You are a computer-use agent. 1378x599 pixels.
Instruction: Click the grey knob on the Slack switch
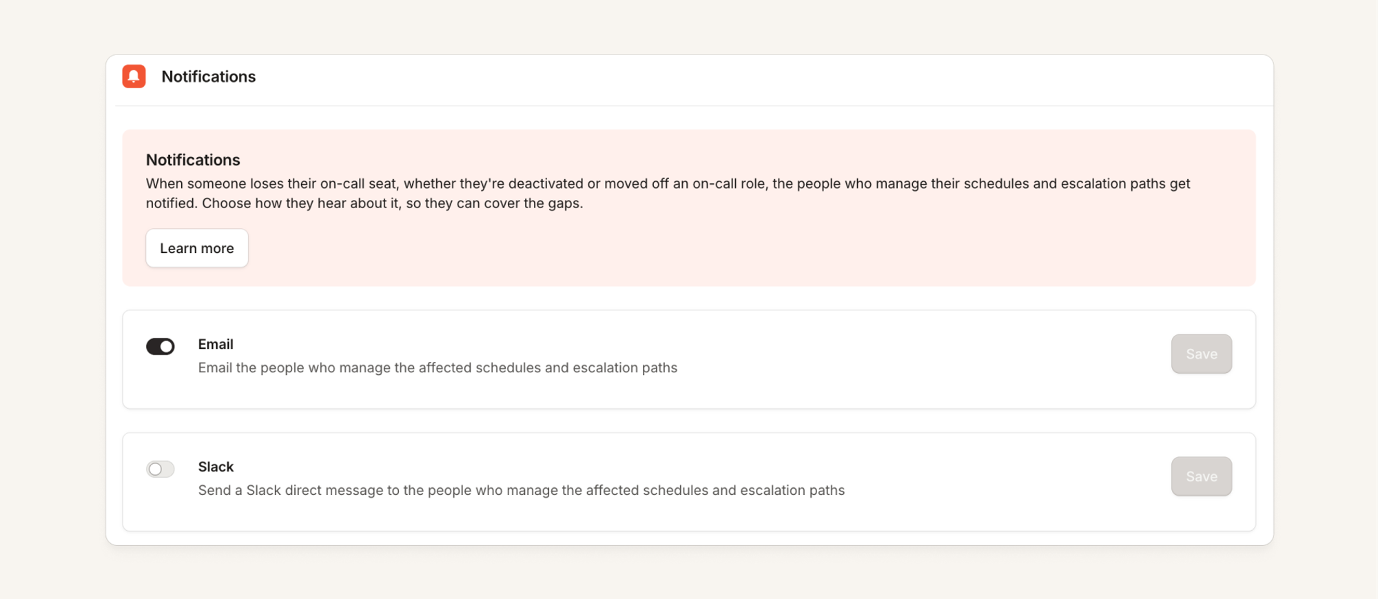(x=155, y=469)
